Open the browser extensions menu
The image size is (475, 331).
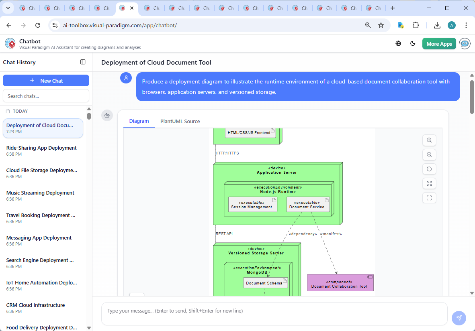tap(417, 25)
